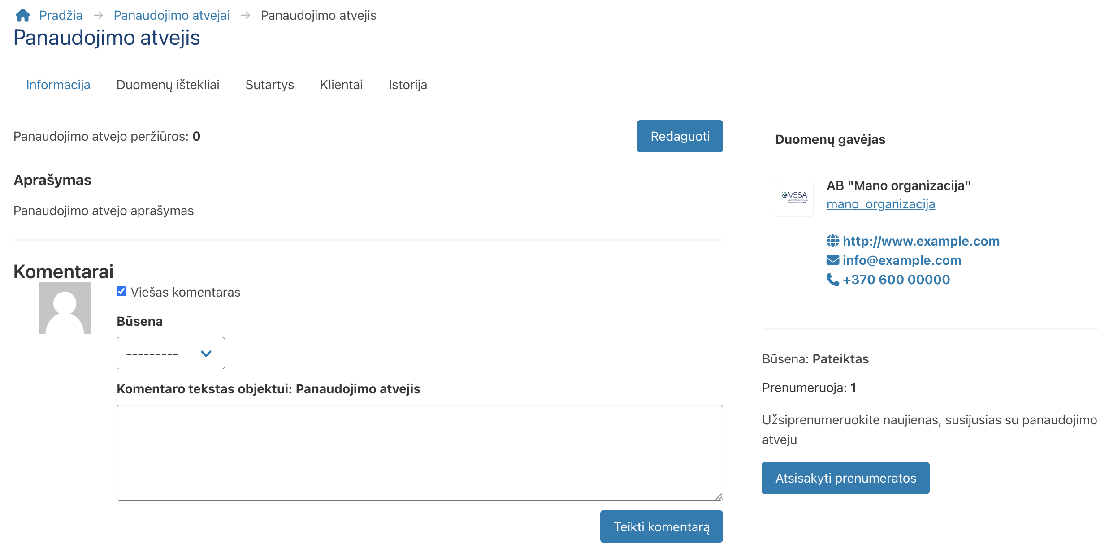Open the mano_organizacija link
Viewport: 1109px width, 552px height.
click(880, 204)
